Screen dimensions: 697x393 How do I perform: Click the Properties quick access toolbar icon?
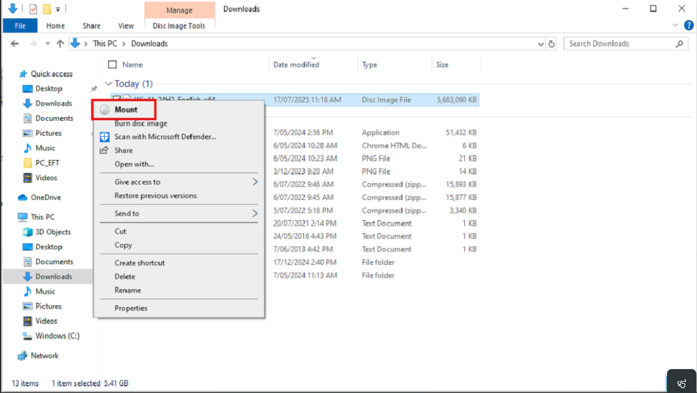tap(33, 9)
